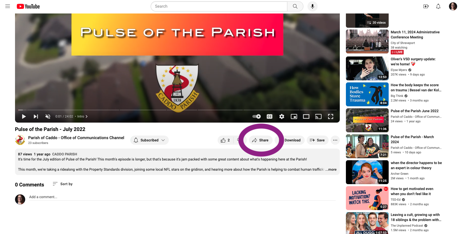Open video settings gear
464x234 pixels.
coord(282,116)
